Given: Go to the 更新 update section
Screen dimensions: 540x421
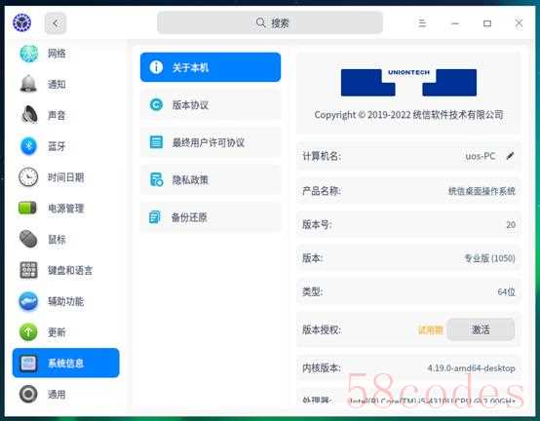Looking at the screenshot, I should pos(65,332).
